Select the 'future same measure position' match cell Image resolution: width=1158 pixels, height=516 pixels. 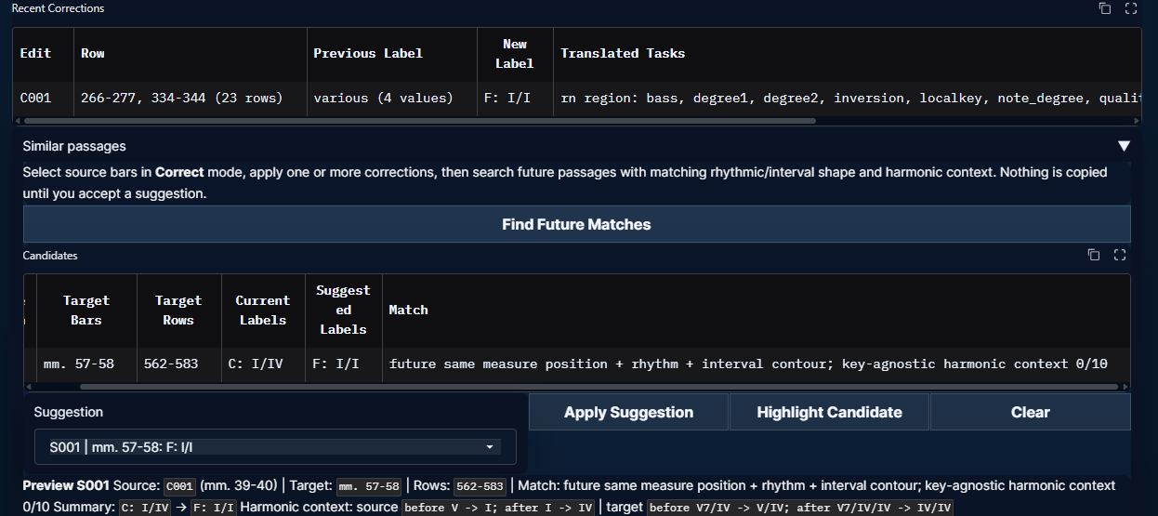tap(757, 364)
